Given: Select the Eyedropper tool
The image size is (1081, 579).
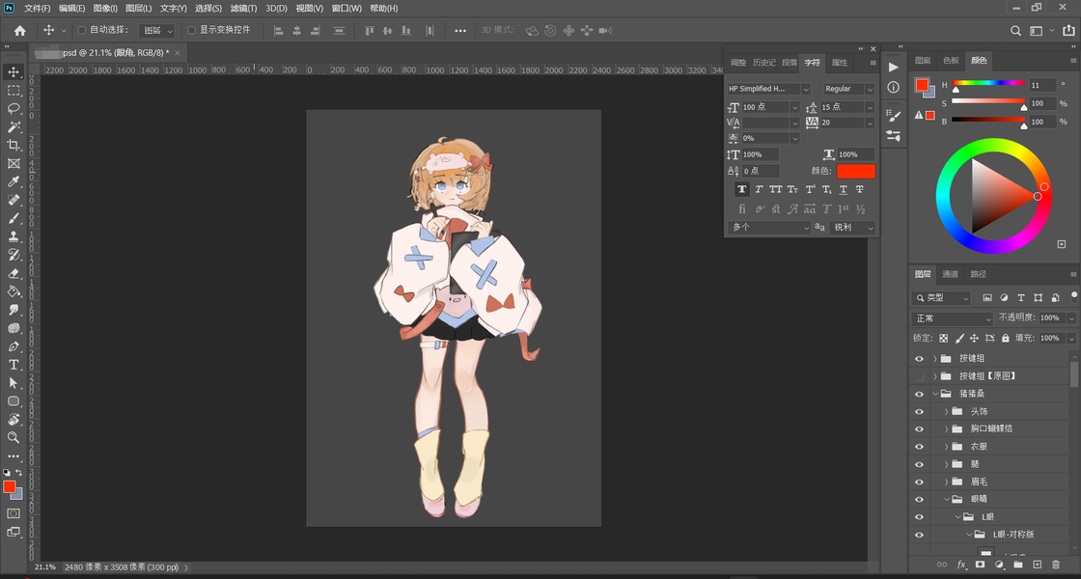Looking at the screenshot, I should click(14, 181).
